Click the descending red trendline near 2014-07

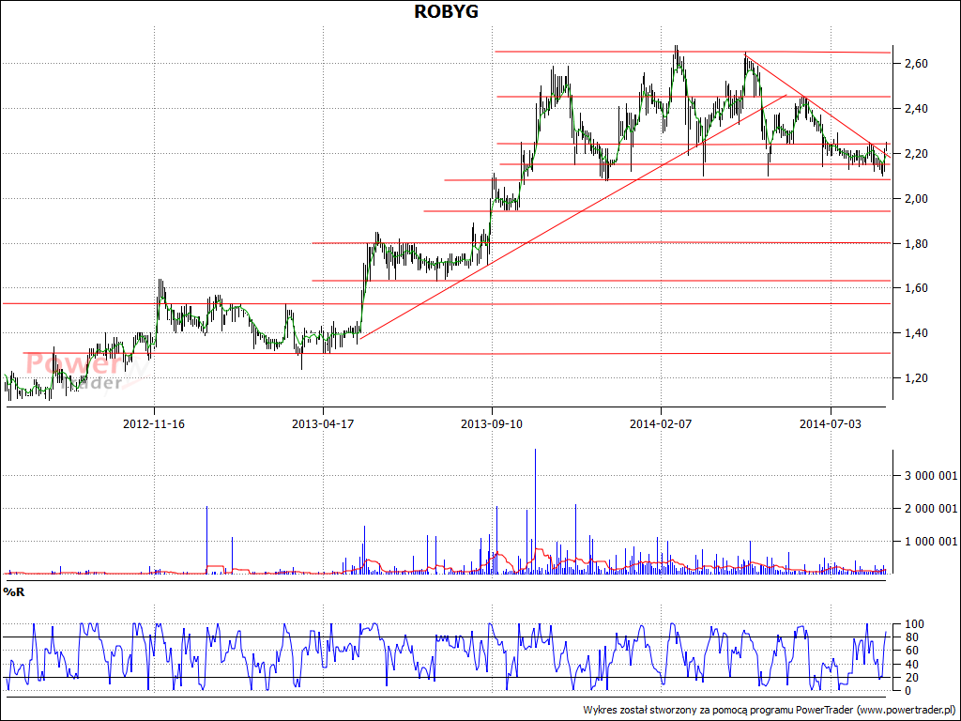coord(818,107)
